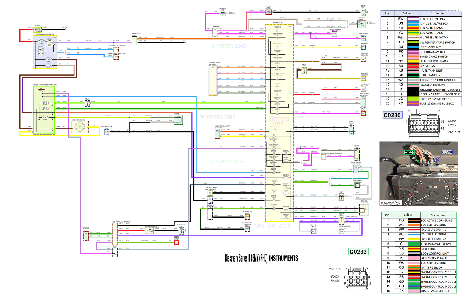Click the C0230 tag on the photo
This screenshot has height=302, width=469.
tap(447, 152)
